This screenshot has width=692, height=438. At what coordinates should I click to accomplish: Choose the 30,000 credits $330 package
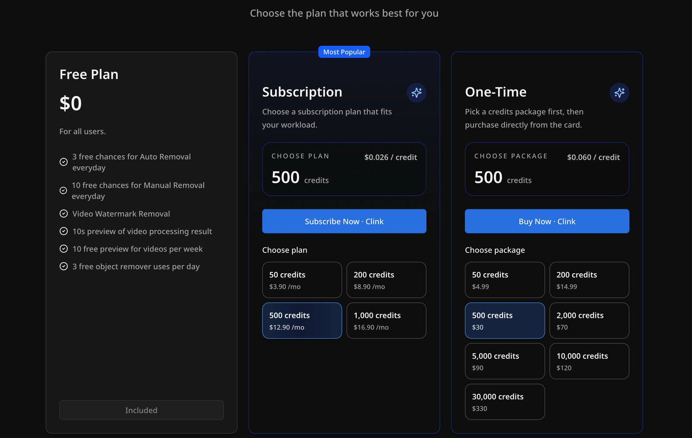(x=505, y=402)
